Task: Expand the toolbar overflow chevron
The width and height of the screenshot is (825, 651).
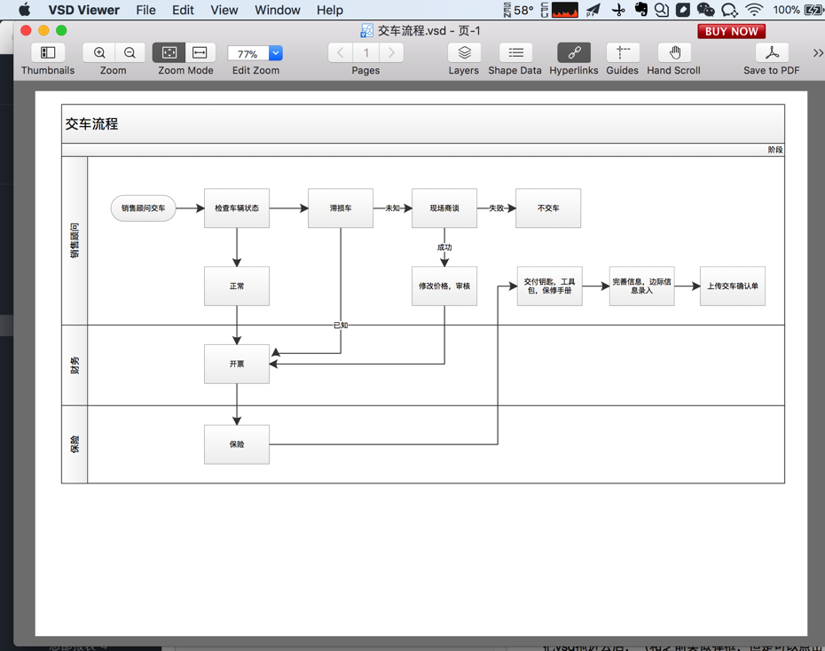Action: [x=818, y=53]
